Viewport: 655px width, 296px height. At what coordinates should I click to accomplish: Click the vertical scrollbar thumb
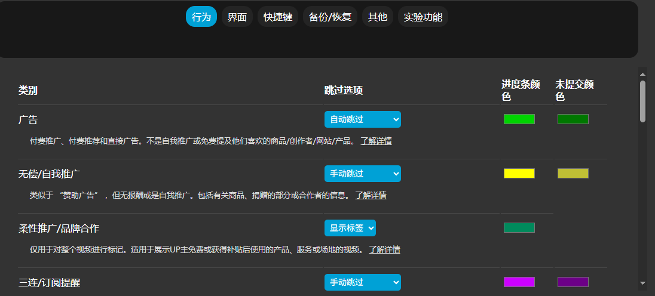click(643, 101)
